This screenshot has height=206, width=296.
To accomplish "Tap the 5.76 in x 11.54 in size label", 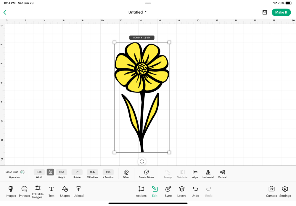I will click(142, 38).
